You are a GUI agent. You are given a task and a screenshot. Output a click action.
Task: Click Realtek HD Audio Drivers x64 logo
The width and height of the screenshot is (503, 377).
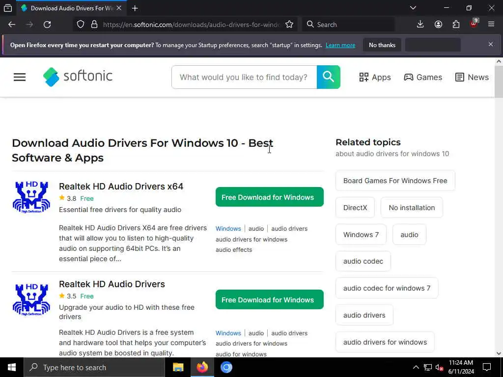coord(31,197)
